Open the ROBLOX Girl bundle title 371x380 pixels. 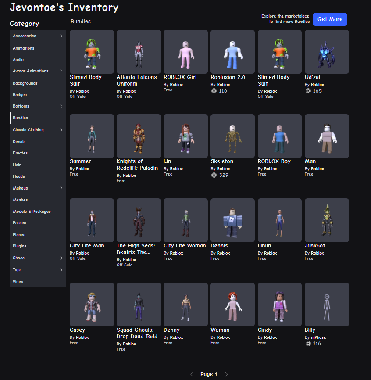point(180,77)
